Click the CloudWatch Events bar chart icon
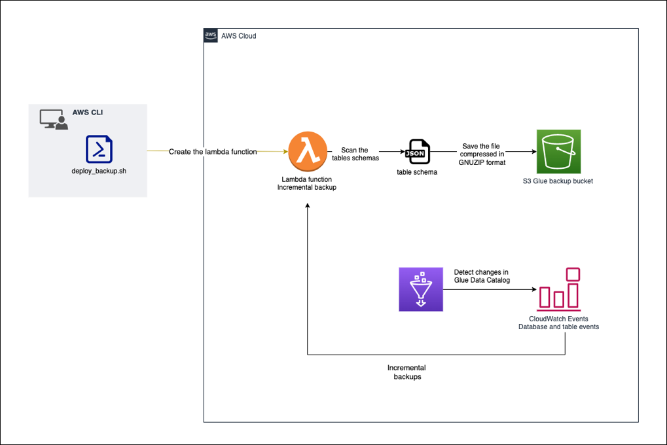The height and width of the screenshot is (445, 667). coord(560,289)
